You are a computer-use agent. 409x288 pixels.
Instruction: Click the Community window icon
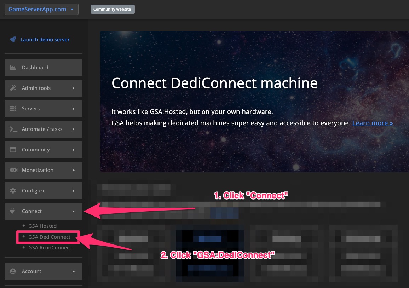point(13,149)
